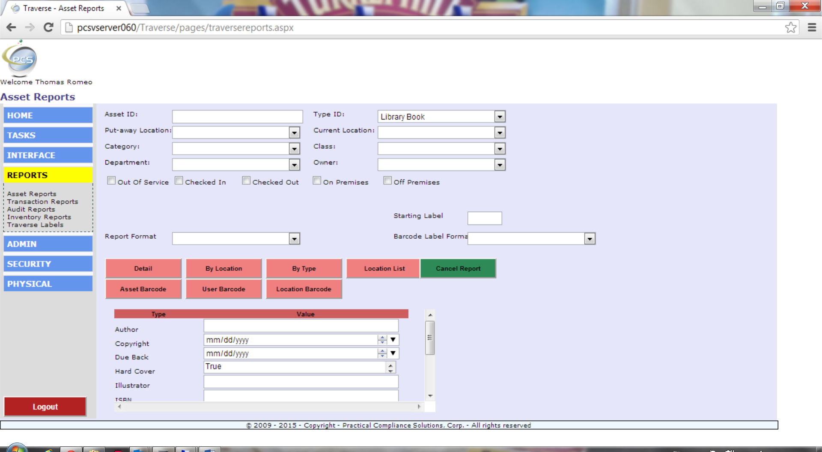822x452 pixels.
Task: Expand the Barcode Label Format dropdown
Action: tap(590, 239)
